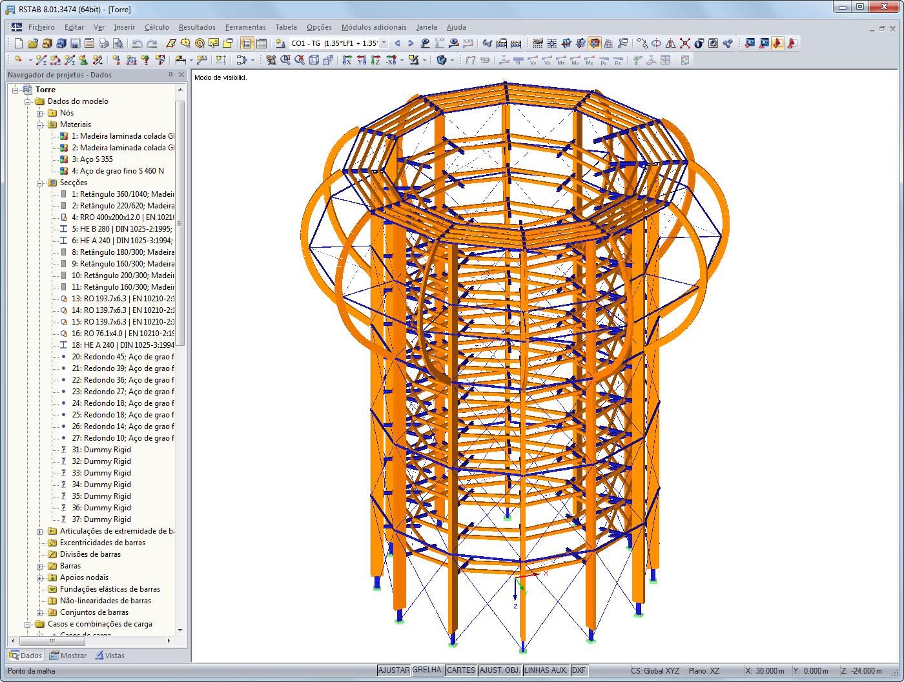This screenshot has height=682, width=904.
Task: Expand the Barras tree node
Action: tap(40, 566)
